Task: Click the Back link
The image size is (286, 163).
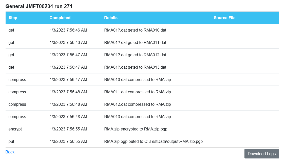Action: 10,152
